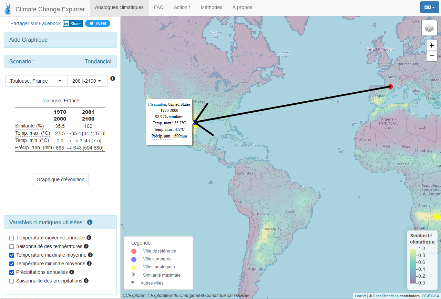The image size is (441, 299).
Task: Show info for Température moyenne annuelle
Action: pos(89,238)
